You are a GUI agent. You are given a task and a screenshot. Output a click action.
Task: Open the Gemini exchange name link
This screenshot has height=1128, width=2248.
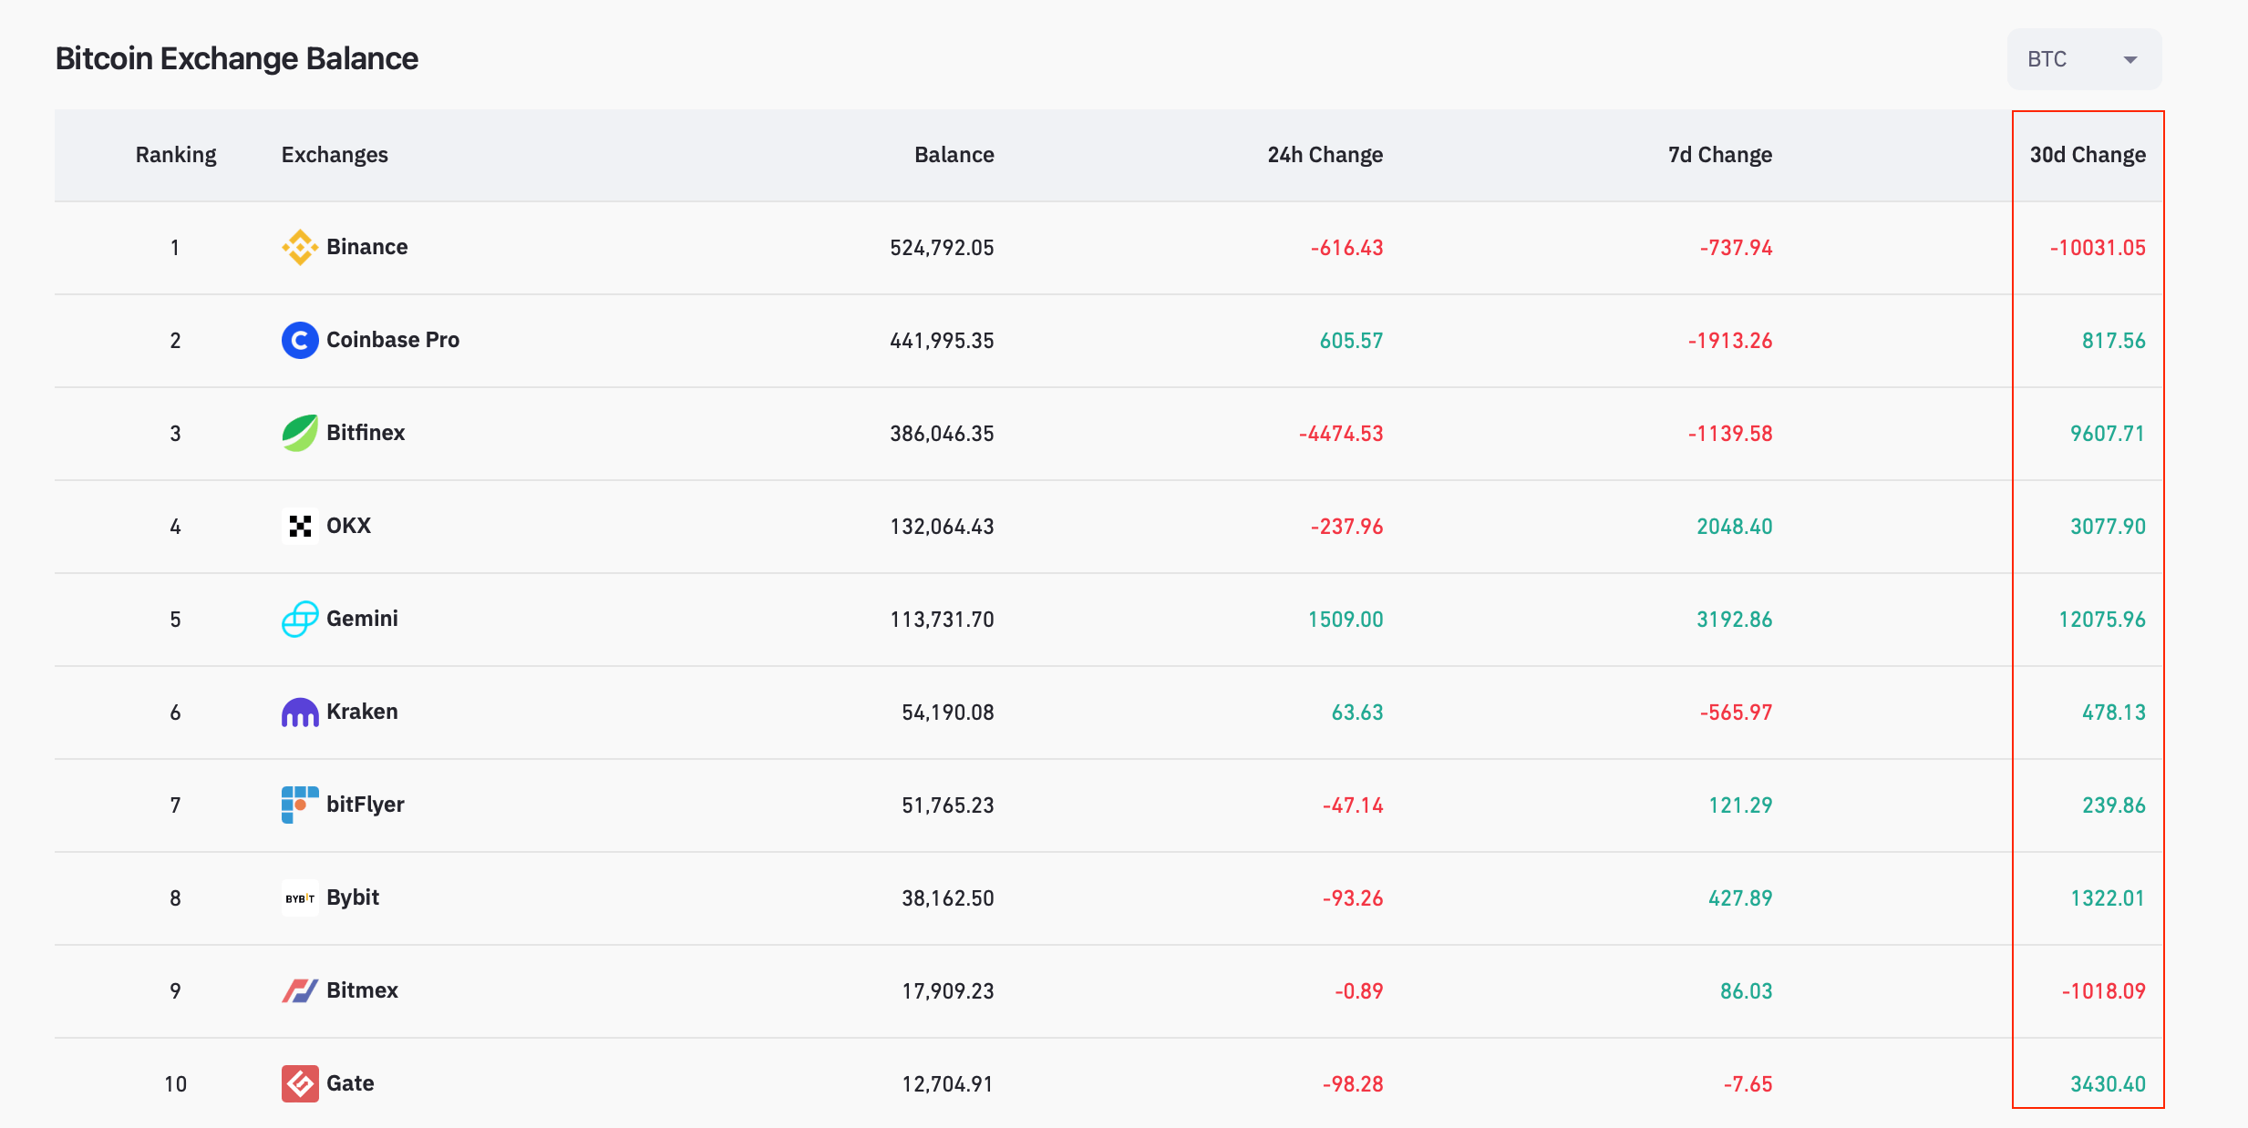point(362,619)
